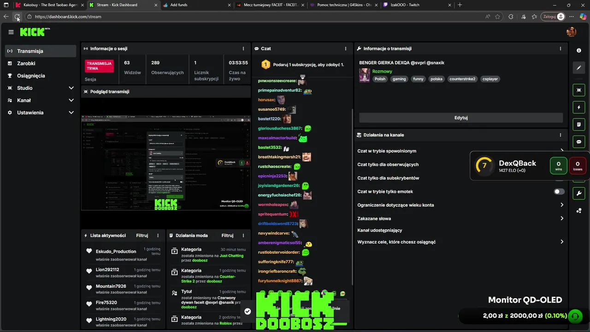Click the chat bubble icon in the right sidebar
This screenshot has height=332, width=590.
click(579, 142)
